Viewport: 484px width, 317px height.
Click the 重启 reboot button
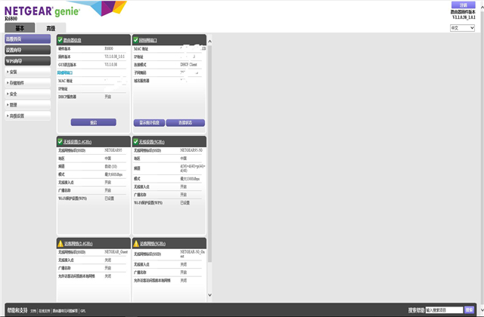point(93,122)
